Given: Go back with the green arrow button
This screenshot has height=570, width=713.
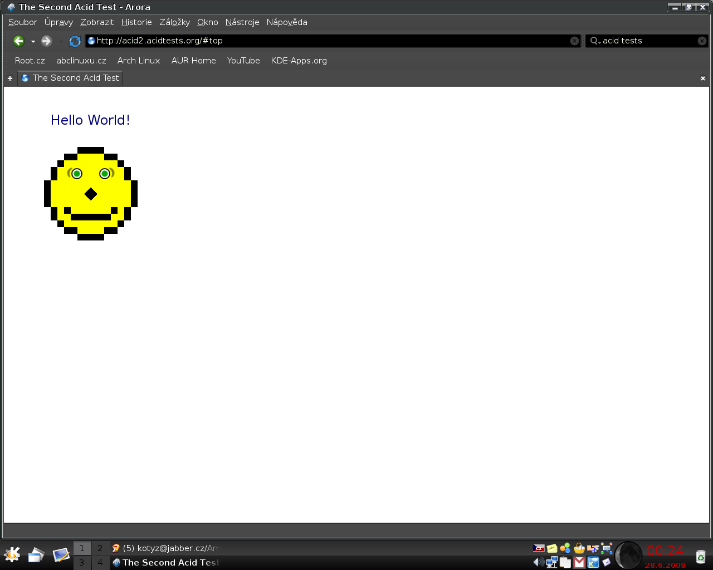Looking at the screenshot, I should (19, 41).
